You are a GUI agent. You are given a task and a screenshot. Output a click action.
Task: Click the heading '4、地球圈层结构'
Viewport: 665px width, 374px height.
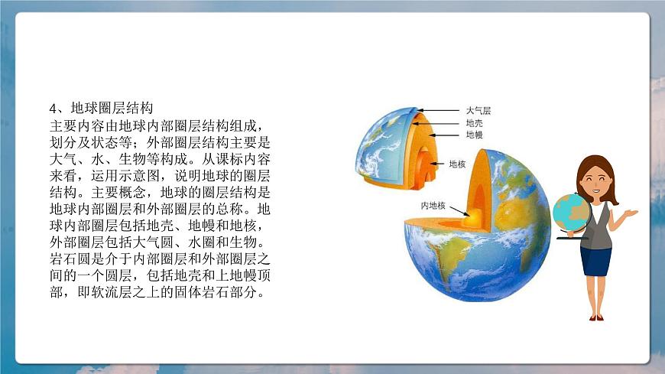[x=101, y=109]
